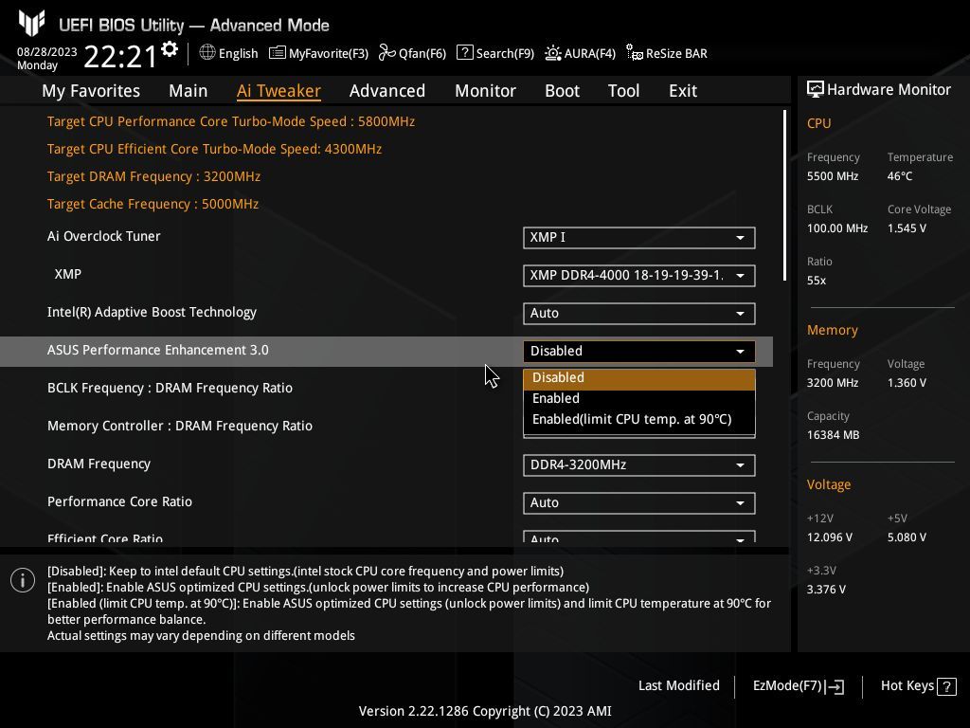Switch to the Main tab
This screenshot has width=970, height=728.
click(x=189, y=91)
